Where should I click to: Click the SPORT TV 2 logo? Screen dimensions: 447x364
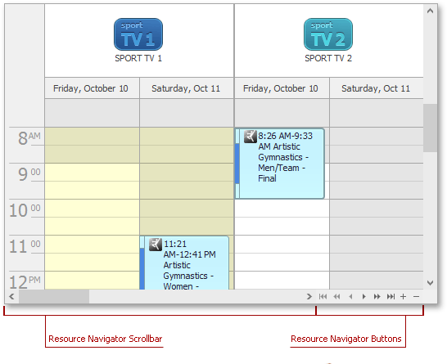pyautogui.click(x=328, y=34)
